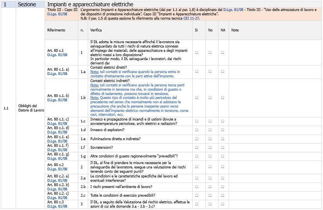The height and width of the screenshot is (210, 323).
Task: Select the Obblighi del Datore di Lavoro cell
Action: point(31,108)
